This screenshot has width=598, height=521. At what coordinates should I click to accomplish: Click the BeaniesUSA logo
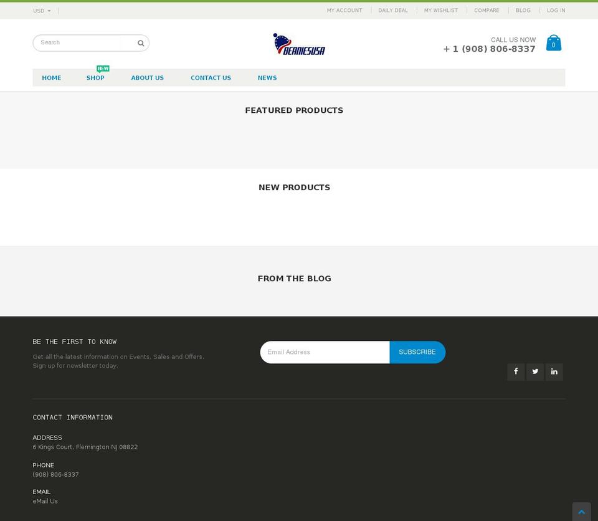(299, 44)
